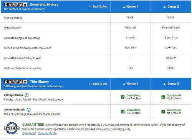Image resolution: width=192 pixels, height=140 pixels.
Task: Click Damage Brands green check for Owner 2
Action: [x=163, y=97]
